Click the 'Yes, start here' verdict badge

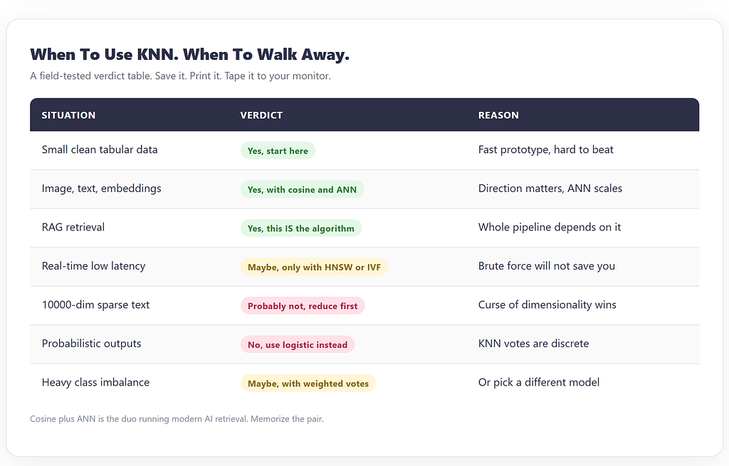(x=278, y=151)
